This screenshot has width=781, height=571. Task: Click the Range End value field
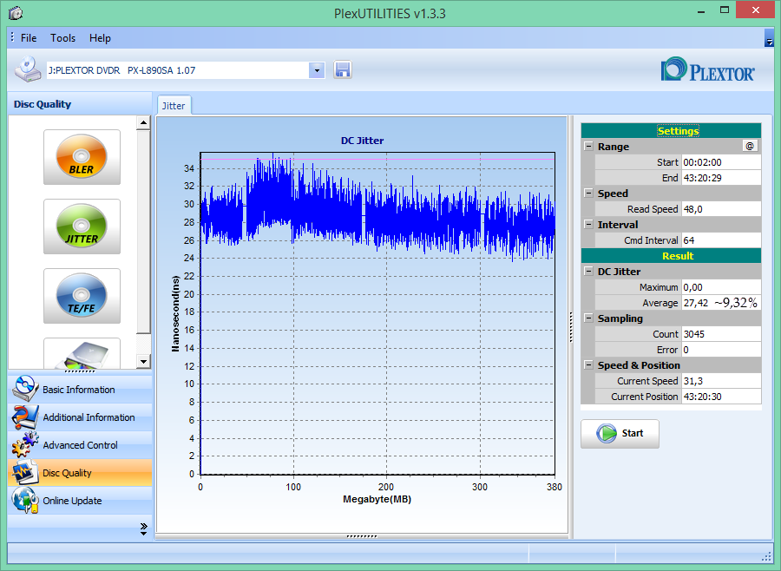point(721,178)
